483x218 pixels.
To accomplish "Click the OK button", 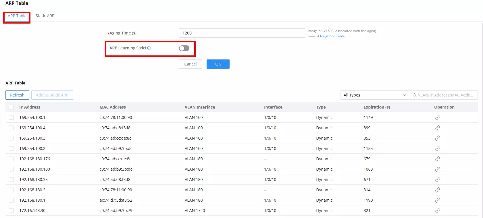I will tap(218, 64).
